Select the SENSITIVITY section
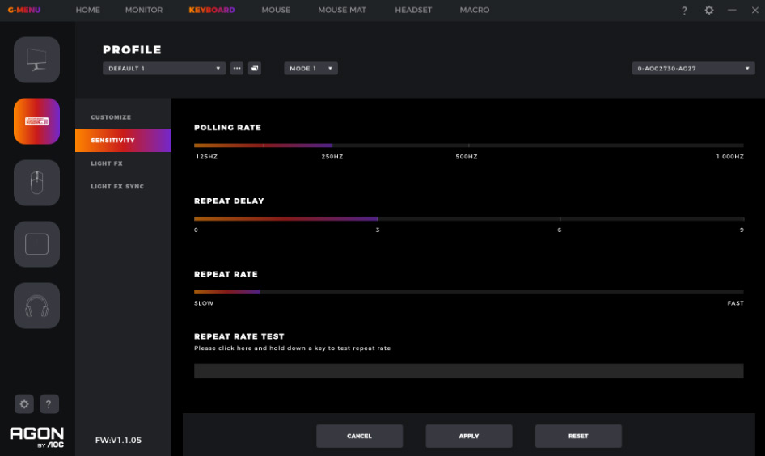Screen dimensions: 765x456 [123, 141]
